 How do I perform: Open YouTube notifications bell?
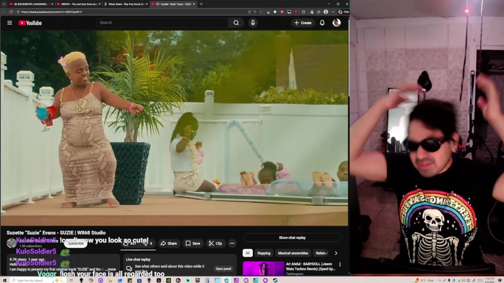pyautogui.click(x=322, y=23)
